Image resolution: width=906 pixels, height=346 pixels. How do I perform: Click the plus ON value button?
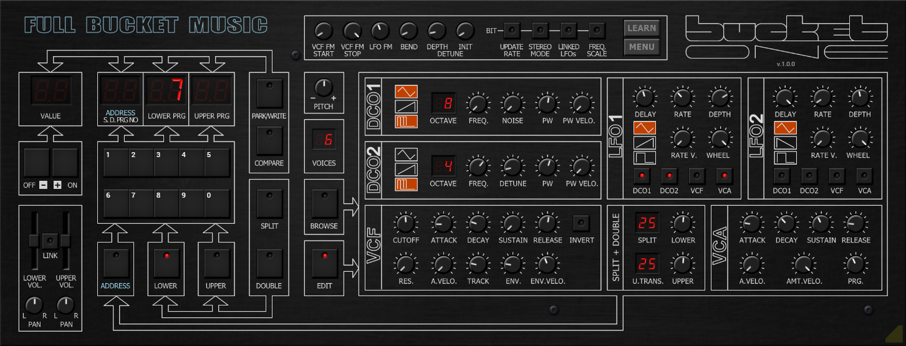coord(64,162)
